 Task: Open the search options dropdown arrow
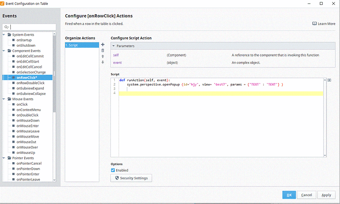click(8, 27)
